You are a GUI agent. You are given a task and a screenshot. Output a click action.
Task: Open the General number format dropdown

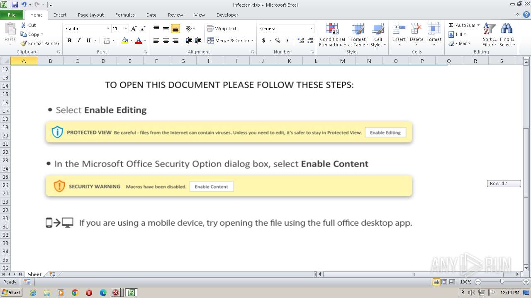(311, 29)
